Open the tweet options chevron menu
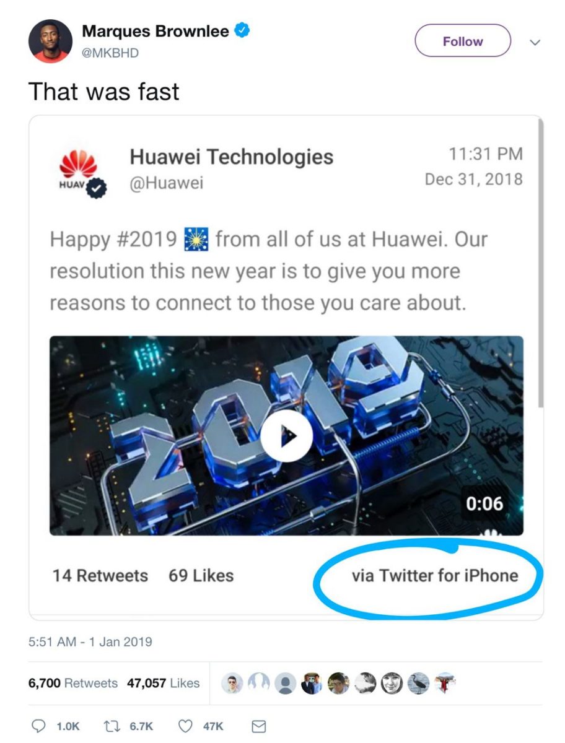 pos(534,43)
